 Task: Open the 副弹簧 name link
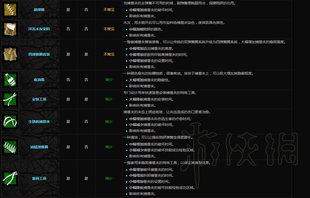pyautogui.click(x=39, y=10)
